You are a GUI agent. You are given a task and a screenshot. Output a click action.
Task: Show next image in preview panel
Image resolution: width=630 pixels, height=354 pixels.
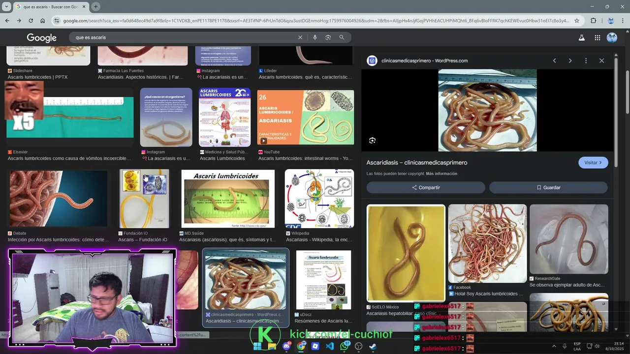click(570, 60)
